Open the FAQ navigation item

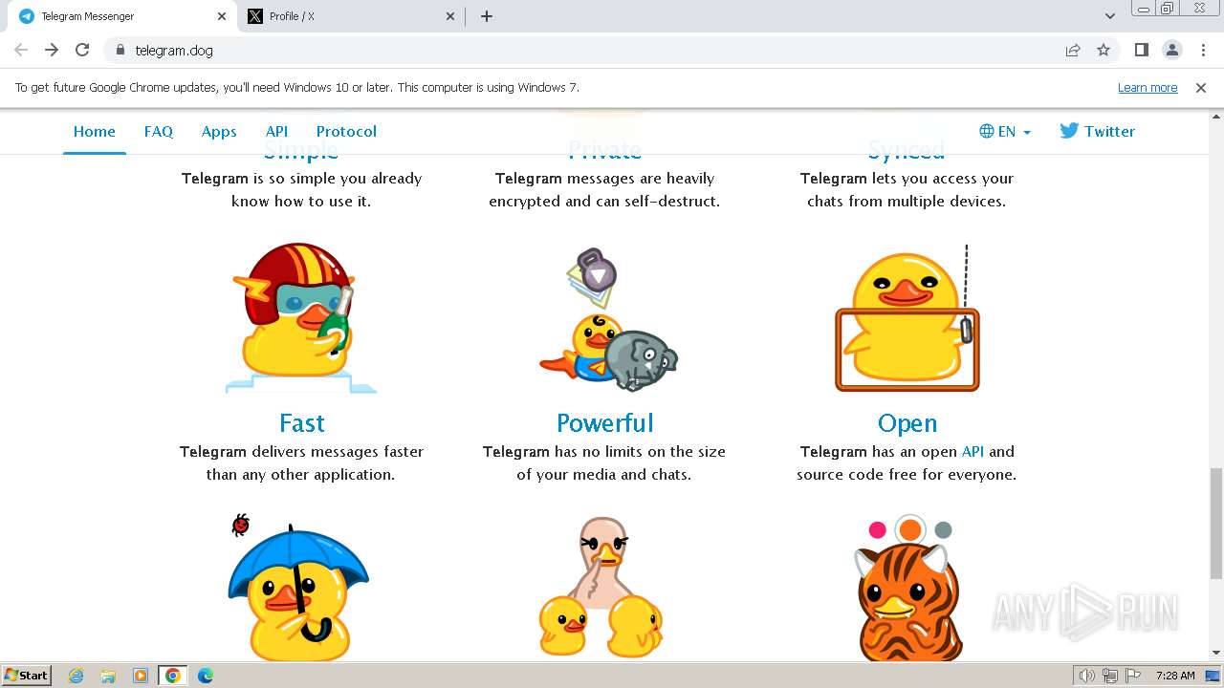[x=159, y=132]
